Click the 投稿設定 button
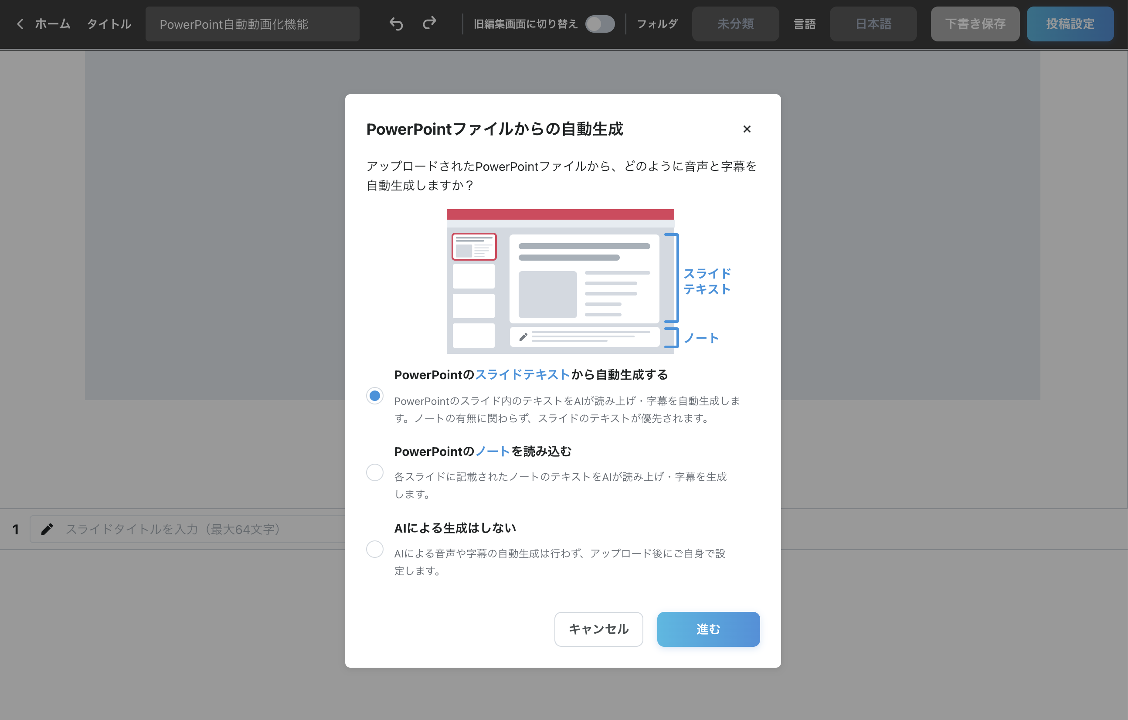Image resolution: width=1128 pixels, height=720 pixels. pos(1070,24)
